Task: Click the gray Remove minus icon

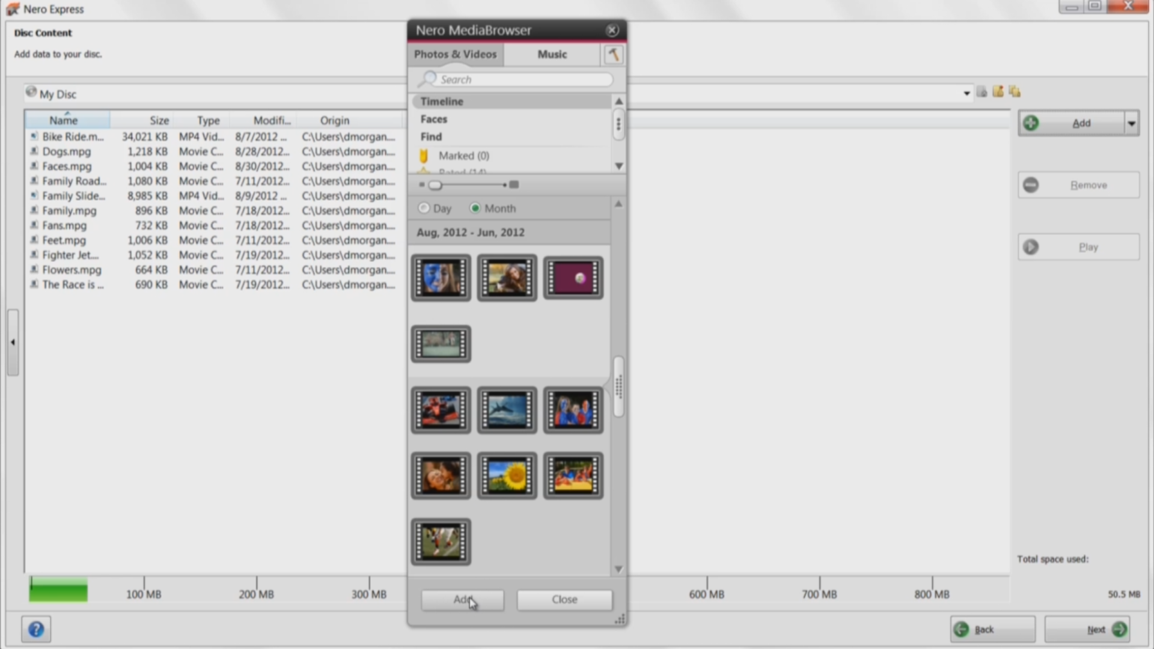Action: [x=1031, y=185]
